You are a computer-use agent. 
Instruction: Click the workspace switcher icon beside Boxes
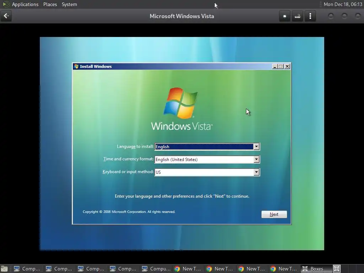[337, 269]
